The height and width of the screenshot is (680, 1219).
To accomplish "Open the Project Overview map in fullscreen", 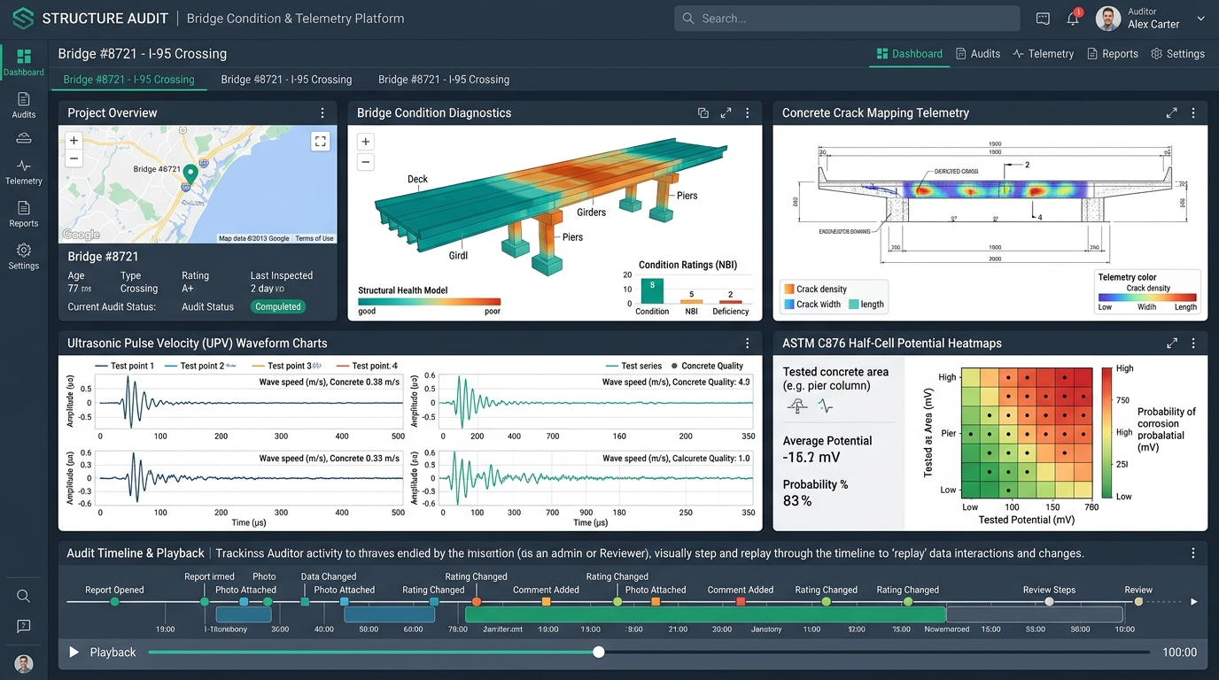I will coord(321,141).
